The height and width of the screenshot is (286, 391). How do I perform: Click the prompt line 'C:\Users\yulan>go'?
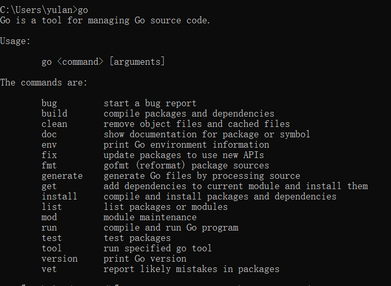[x=44, y=10]
